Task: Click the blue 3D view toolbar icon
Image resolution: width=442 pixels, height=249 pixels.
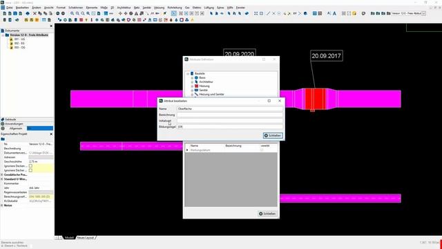Action: click(28, 13)
